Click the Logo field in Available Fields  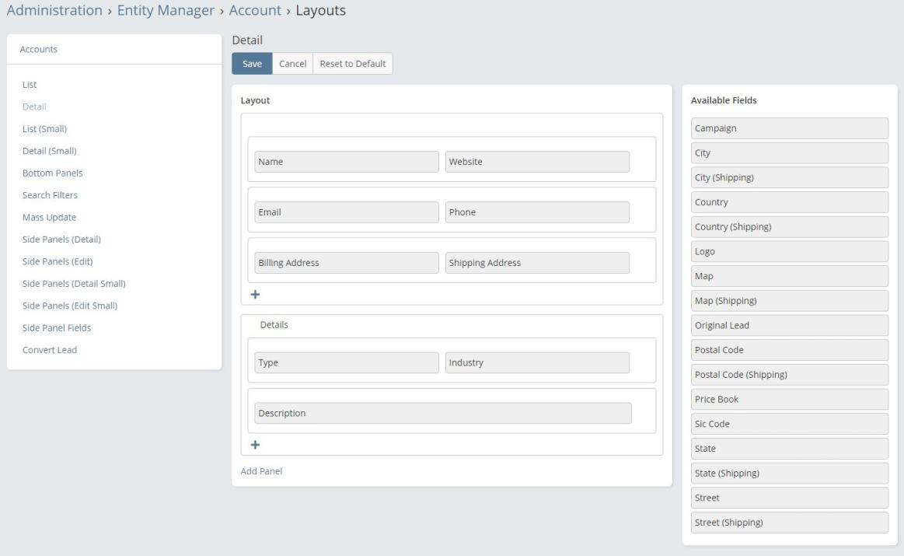click(x=789, y=252)
